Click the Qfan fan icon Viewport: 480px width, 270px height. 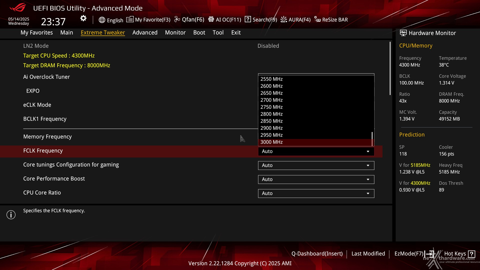(177, 19)
